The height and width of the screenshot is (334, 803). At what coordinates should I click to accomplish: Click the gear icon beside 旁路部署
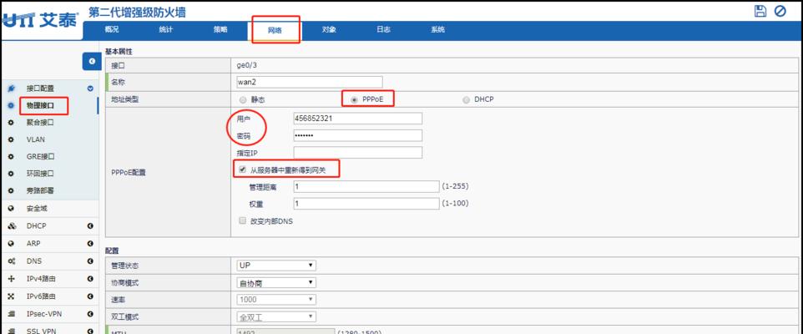point(11,190)
